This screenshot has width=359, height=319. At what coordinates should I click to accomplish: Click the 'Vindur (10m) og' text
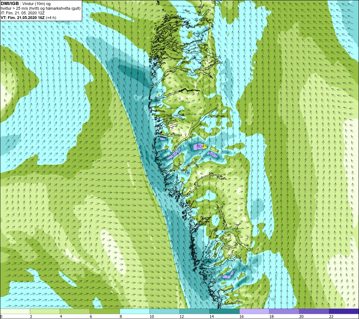pyautogui.click(x=36, y=4)
